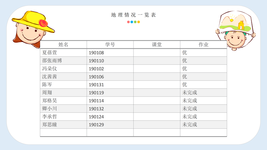Click the yellow dot under the title
267x150 pixels.
pos(139,22)
